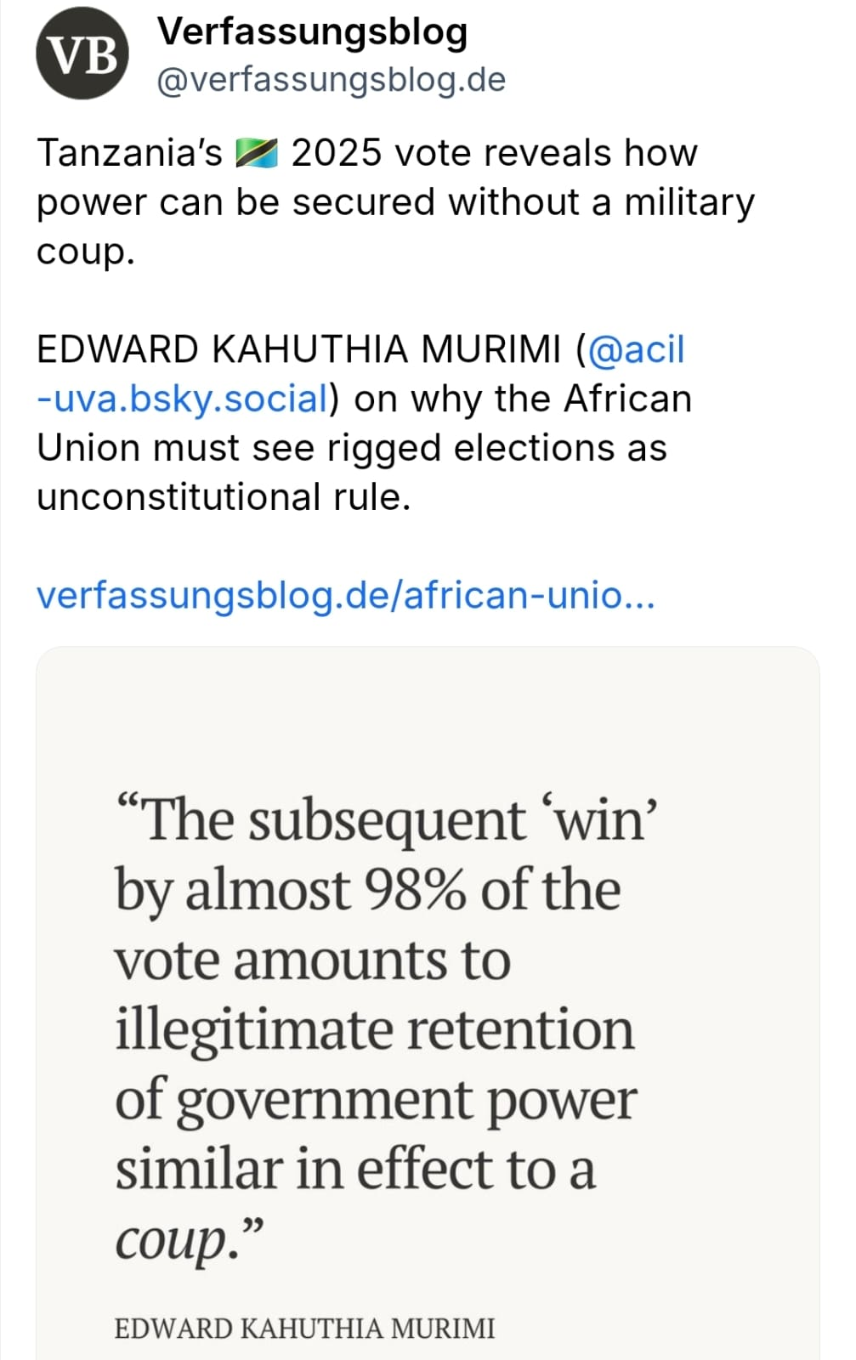Open the verfassungsblog.de/african-unio... link
The width and height of the screenshot is (856, 1360).
[345, 595]
